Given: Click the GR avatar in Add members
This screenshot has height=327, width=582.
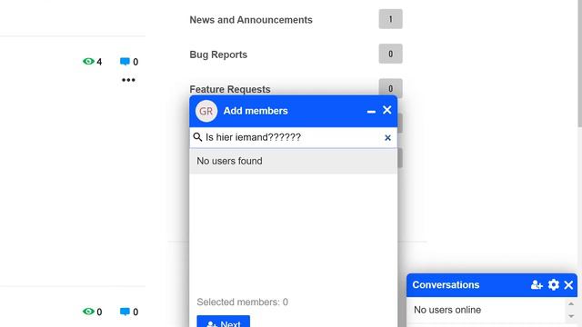Looking at the screenshot, I should 206,111.
